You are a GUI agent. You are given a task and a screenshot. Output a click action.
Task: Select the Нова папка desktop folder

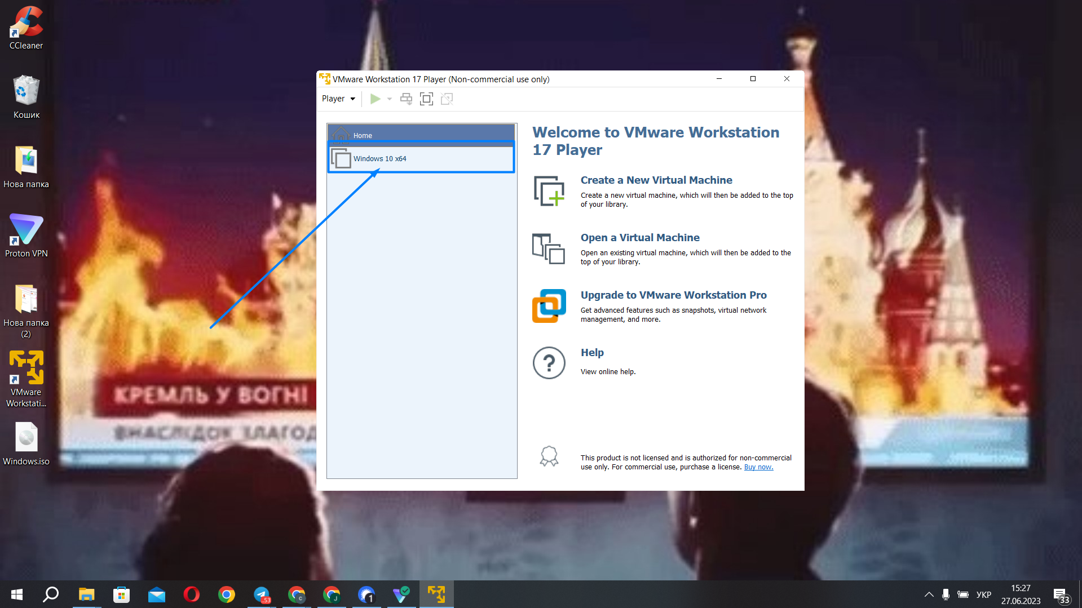(x=26, y=166)
